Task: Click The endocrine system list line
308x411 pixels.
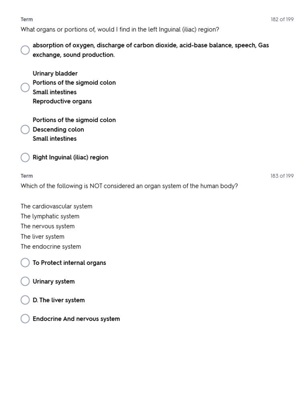Action: tap(51, 247)
